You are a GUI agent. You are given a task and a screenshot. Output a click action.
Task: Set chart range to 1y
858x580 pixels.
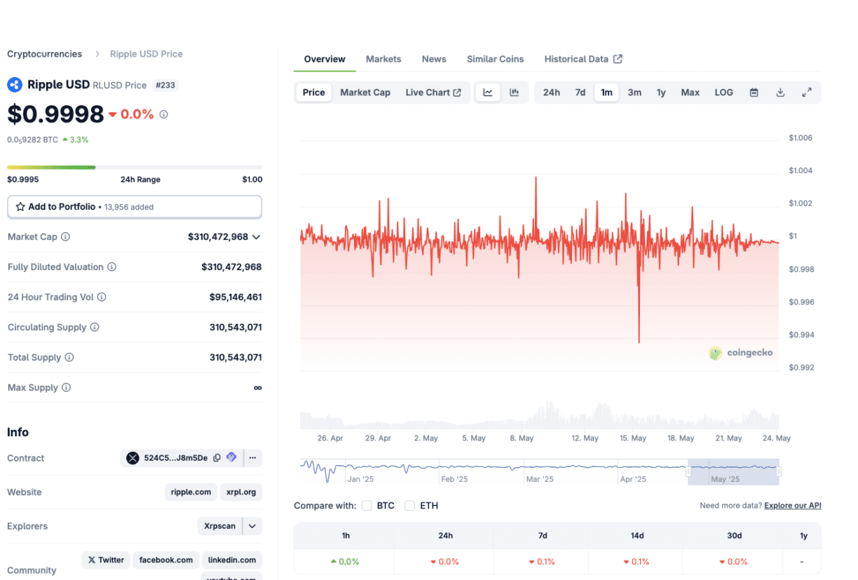tap(661, 93)
